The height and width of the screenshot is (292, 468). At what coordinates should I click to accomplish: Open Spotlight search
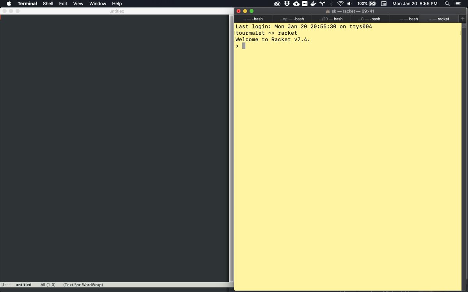pyautogui.click(x=447, y=4)
